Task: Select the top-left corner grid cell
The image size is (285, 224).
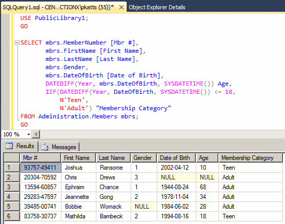Action: [x=12, y=158]
